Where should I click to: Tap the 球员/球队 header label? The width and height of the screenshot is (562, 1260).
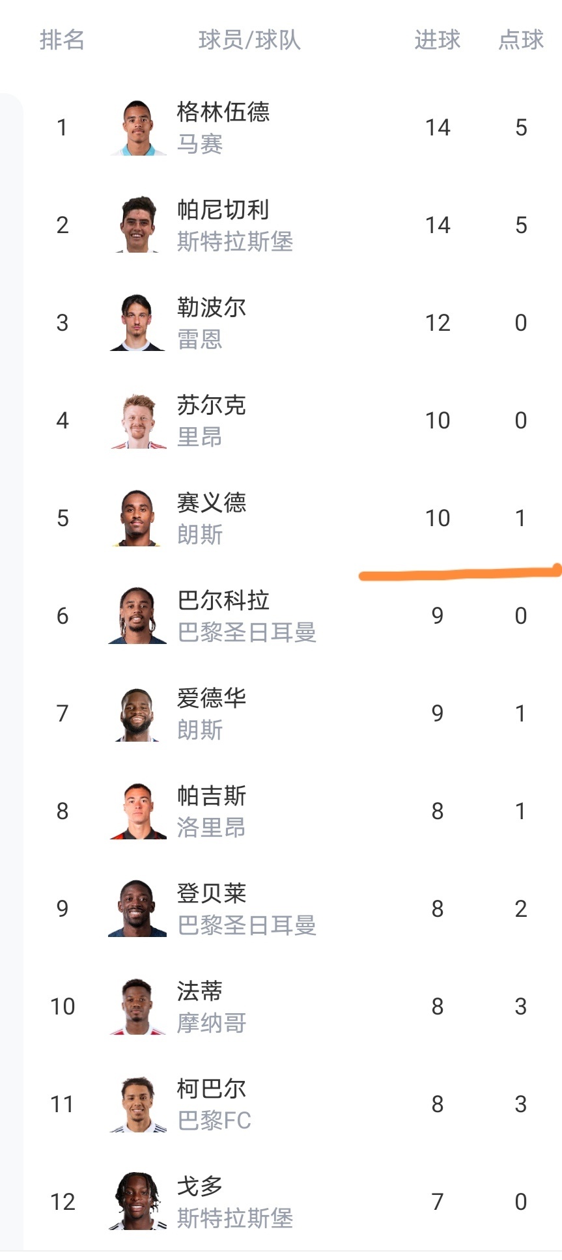[249, 40]
